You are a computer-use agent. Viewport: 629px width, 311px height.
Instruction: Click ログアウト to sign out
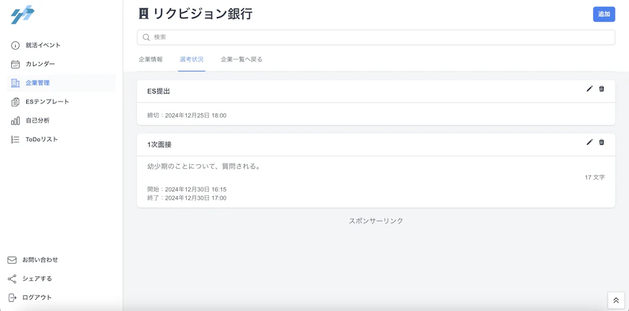[x=37, y=297]
